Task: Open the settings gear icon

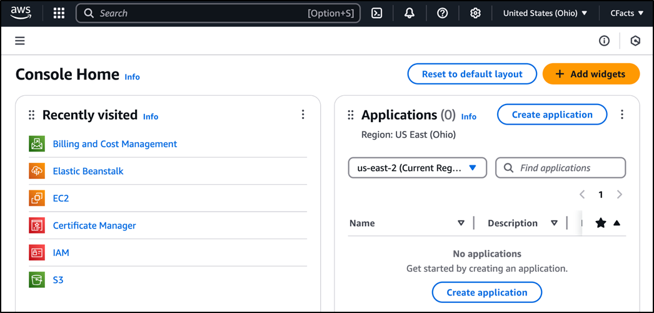Action: (x=475, y=13)
